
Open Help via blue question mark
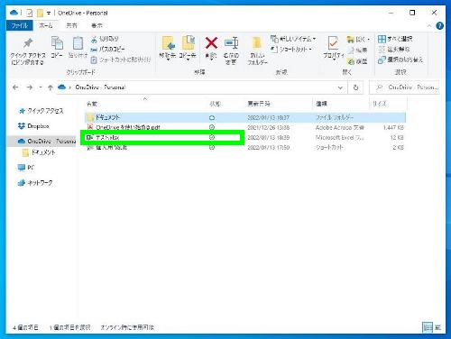(x=439, y=26)
